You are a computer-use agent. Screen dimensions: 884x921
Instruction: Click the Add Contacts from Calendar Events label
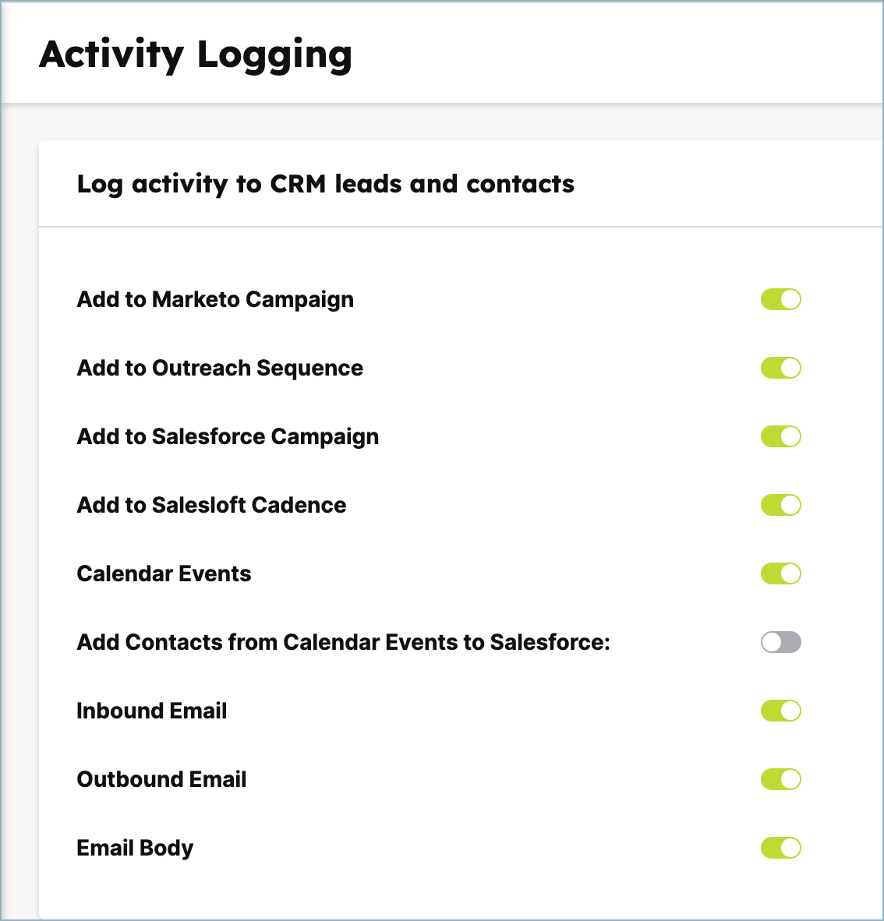[343, 642]
